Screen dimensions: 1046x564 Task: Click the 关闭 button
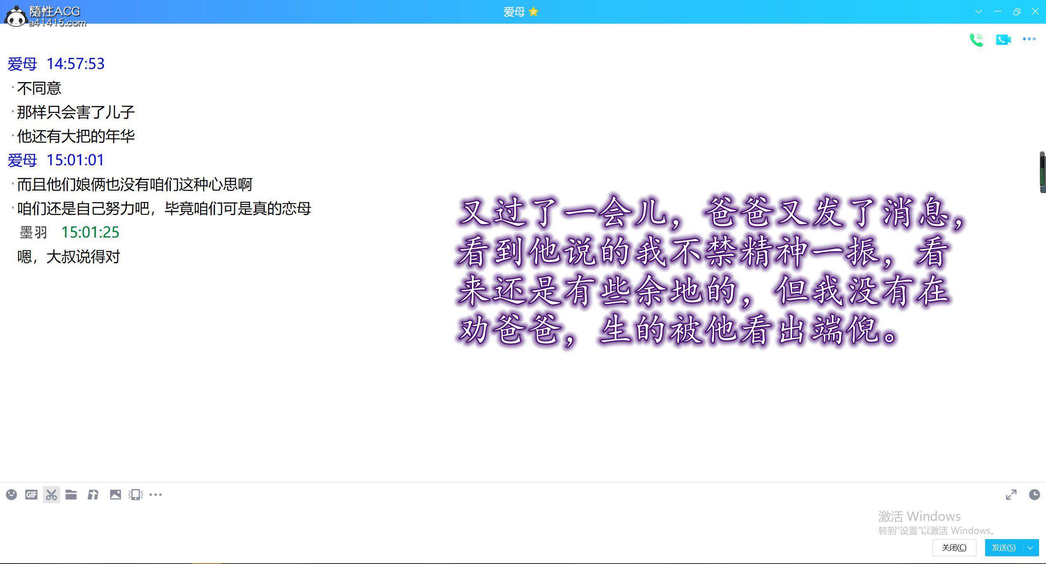954,548
